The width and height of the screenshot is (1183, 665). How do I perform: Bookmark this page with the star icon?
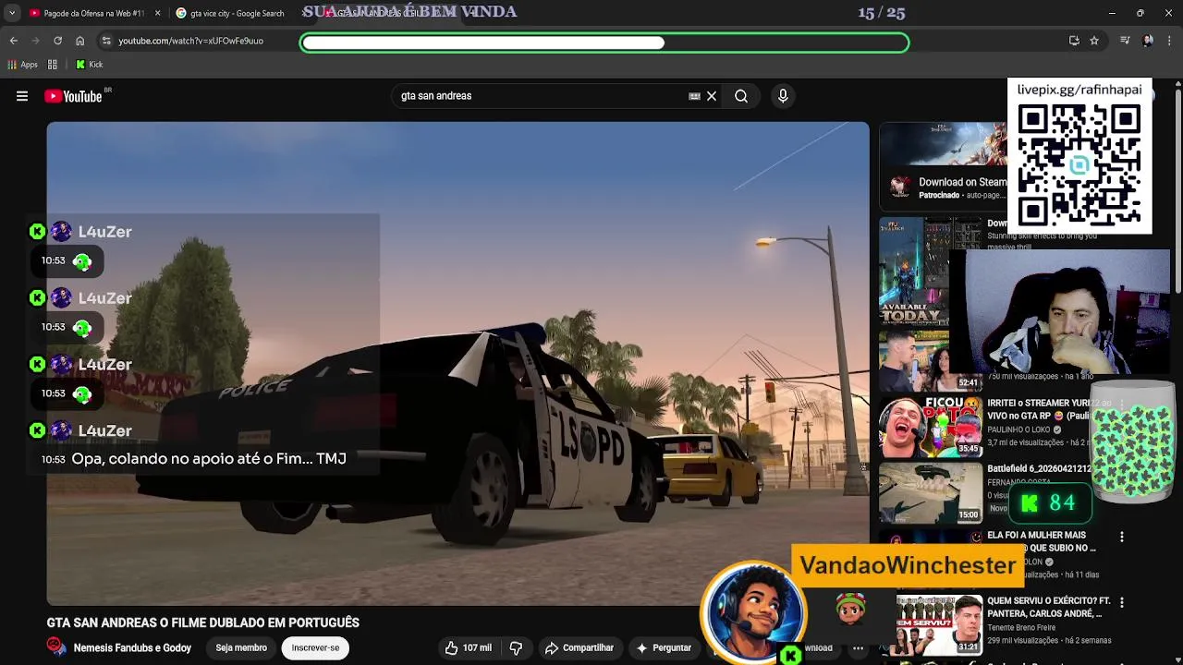1094,41
